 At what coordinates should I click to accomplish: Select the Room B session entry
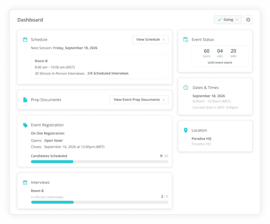(99, 67)
